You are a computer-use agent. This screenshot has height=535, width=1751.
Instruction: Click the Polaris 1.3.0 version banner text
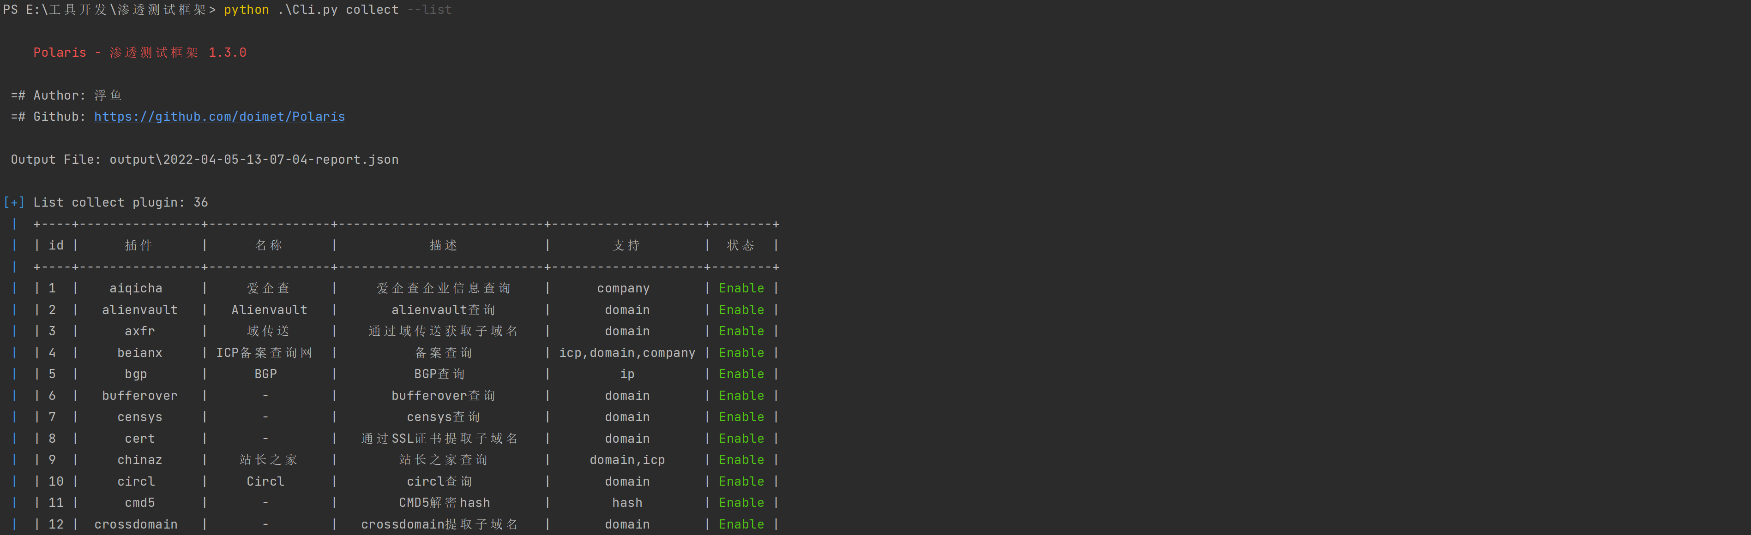(139, 52)
